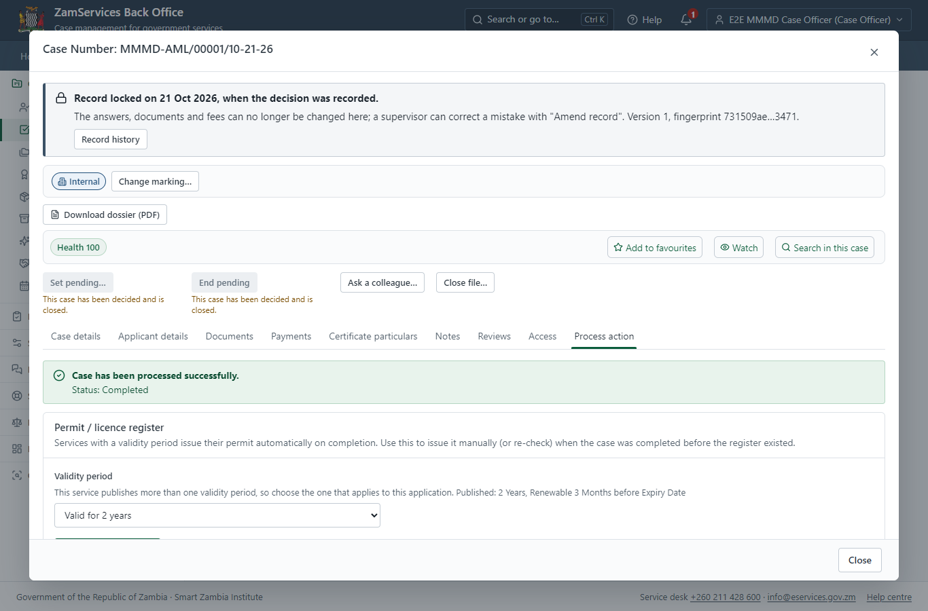
Task: Open the folder-chart icon in the background sidebar
Action: [x=17, y=84]
